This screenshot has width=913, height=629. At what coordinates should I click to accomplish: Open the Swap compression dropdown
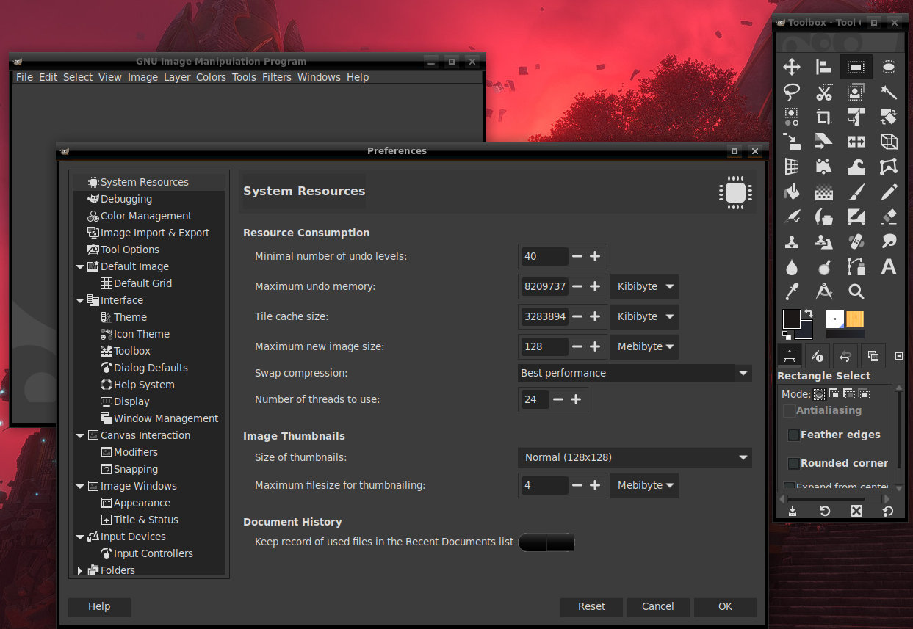pos(635,373)
